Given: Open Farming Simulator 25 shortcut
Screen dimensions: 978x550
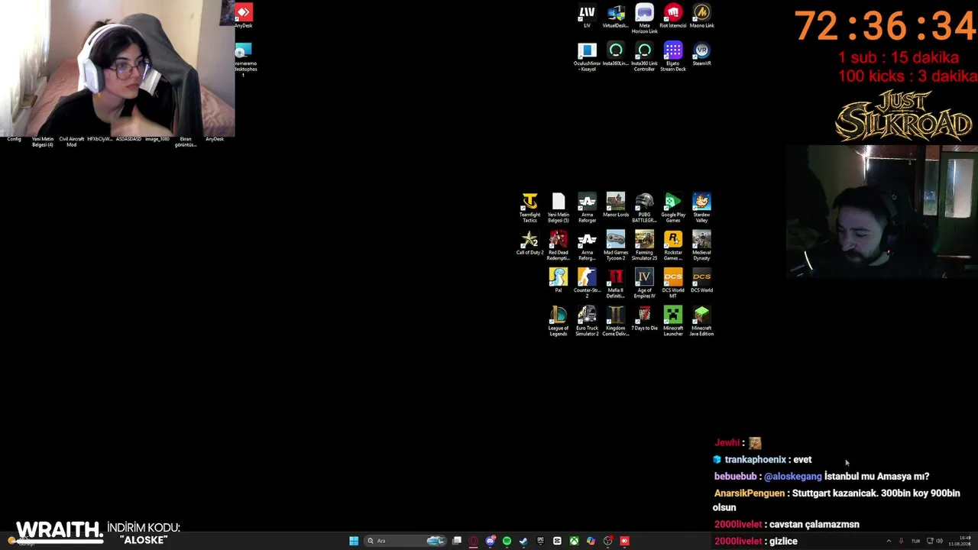Looking at the screenshot, I should [x=644, y=246].
